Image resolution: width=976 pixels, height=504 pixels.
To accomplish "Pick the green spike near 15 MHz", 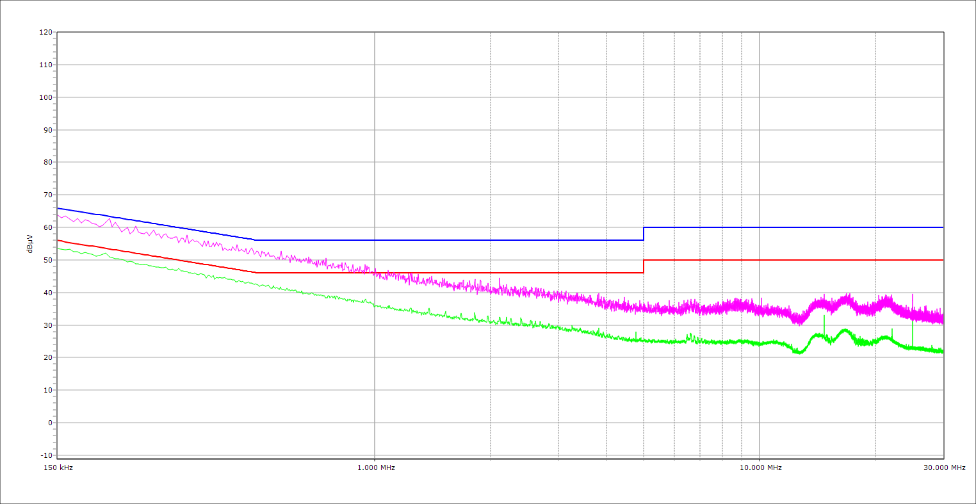I will (824, 317).
